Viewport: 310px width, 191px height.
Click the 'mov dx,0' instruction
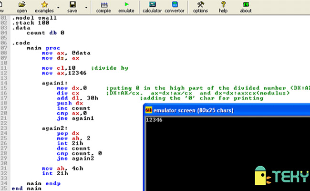[x=72, y=88]
